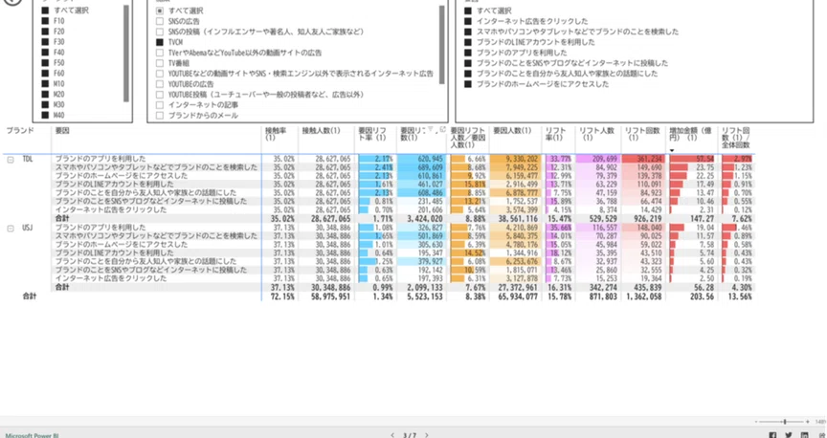Select the USJ cell value 6,253,676
Viewport: 827px width, 438px height.
click(521, 261)
